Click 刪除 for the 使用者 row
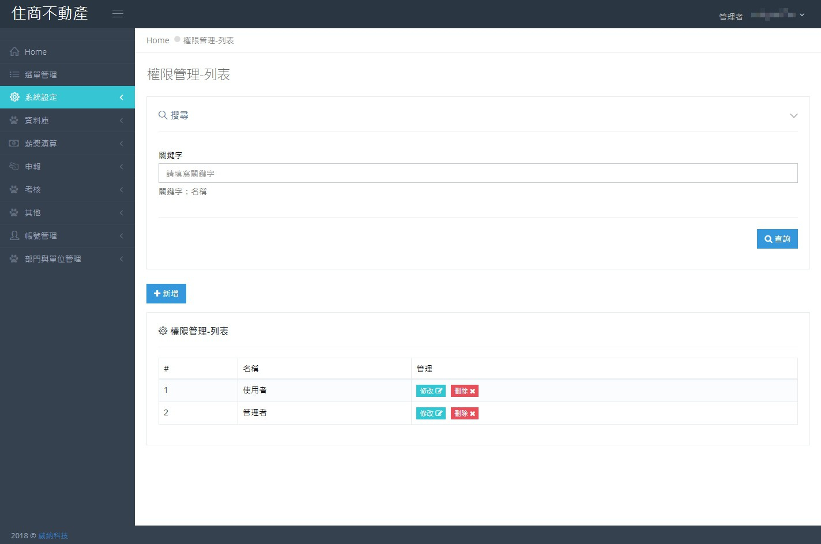The image size is (821, 544). (x=464, y=391)
